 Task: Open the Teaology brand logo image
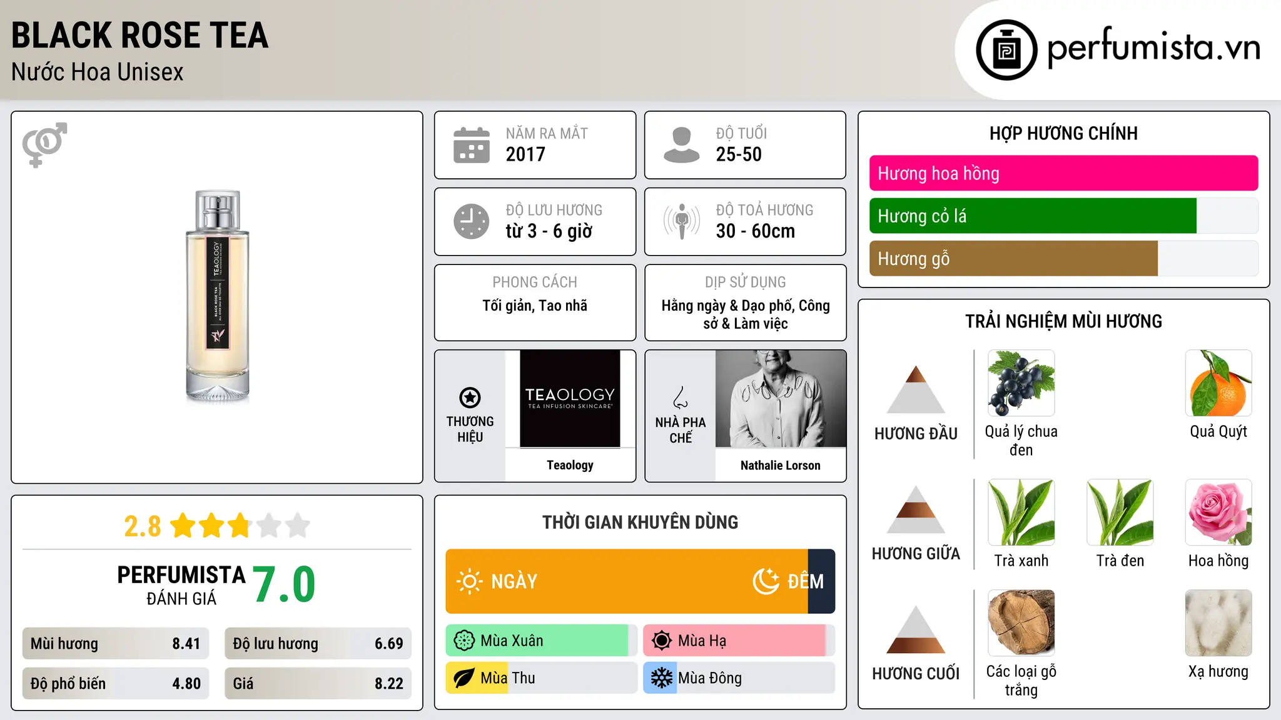[x=570, y=399]
